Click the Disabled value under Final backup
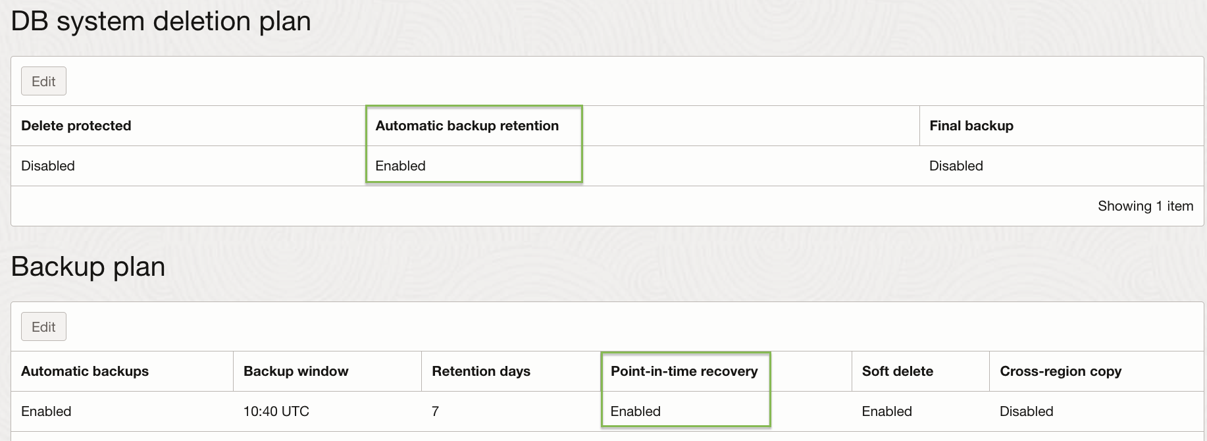 956,166
